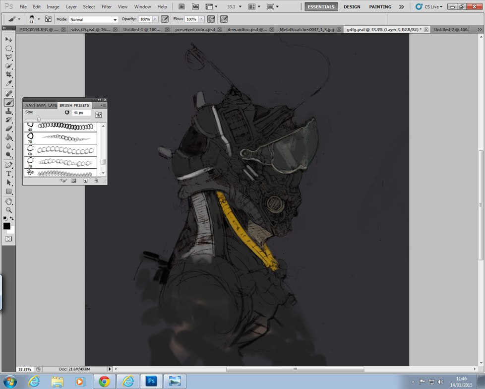Launch Adobe Bridge from the top bar
This screenshot has width=485, height=389.
(182, 7)
